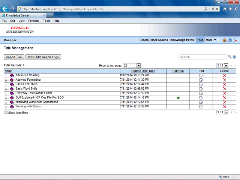The width and height of the screenshot is (240, 180).
Task: Edit the Basic Excel Skills title
Action: coord(201,84)
